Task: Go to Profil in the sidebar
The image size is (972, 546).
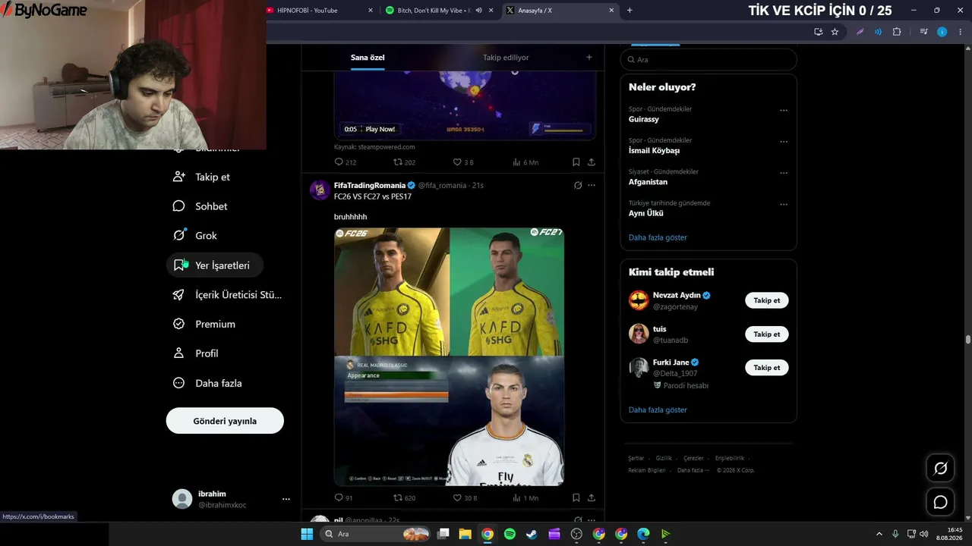Action: click(x=196, y=353)
